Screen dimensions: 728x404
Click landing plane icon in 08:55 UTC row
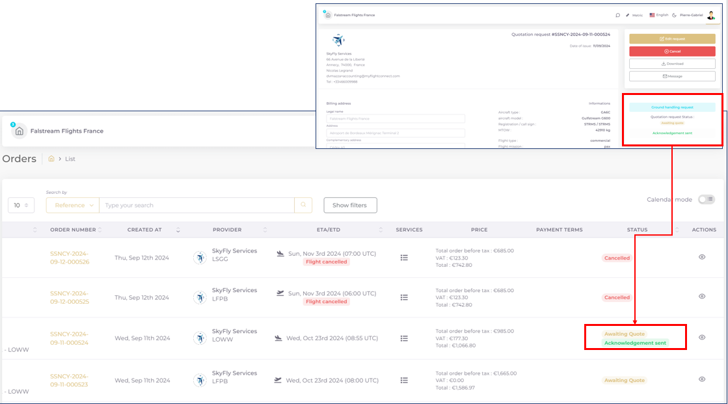[x=278, y=338]
